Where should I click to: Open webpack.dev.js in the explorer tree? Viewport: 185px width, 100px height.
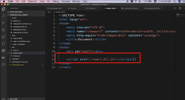(26, 27)
